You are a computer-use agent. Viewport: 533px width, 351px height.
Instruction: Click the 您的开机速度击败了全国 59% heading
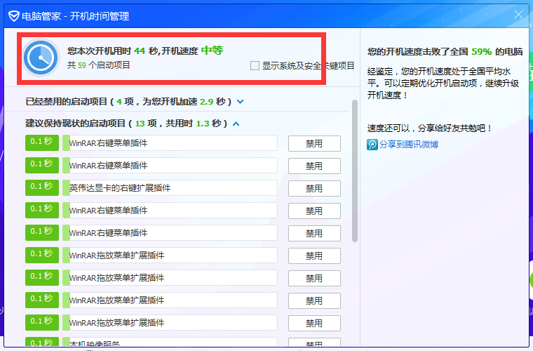click(x=445, y=52)
